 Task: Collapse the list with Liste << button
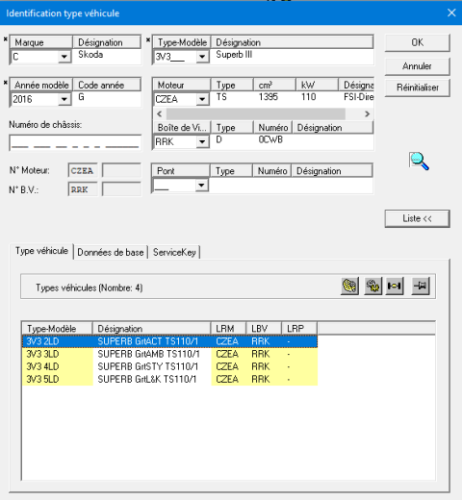click(x=417, y=218)
